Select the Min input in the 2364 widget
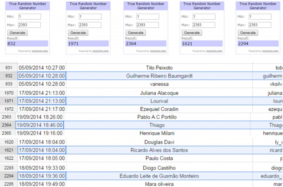This screenshot has height=187, width=283. tap(147, 16)
